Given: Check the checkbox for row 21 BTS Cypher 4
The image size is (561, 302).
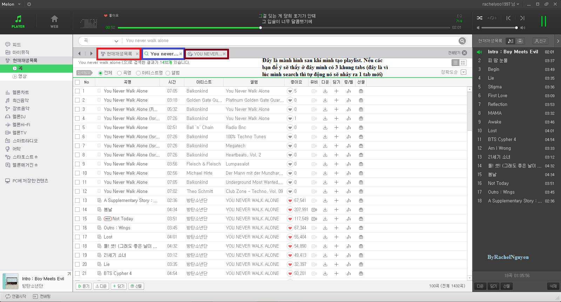Looking at the screenshot, I should click(77, 273).
